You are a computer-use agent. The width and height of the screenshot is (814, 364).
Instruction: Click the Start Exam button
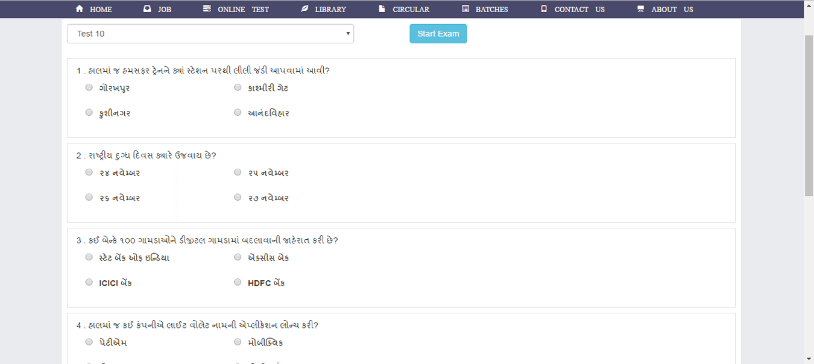pos(438,34)
